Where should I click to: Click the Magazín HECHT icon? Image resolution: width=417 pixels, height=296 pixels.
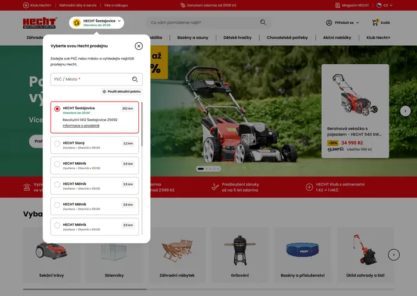(338, 5)
